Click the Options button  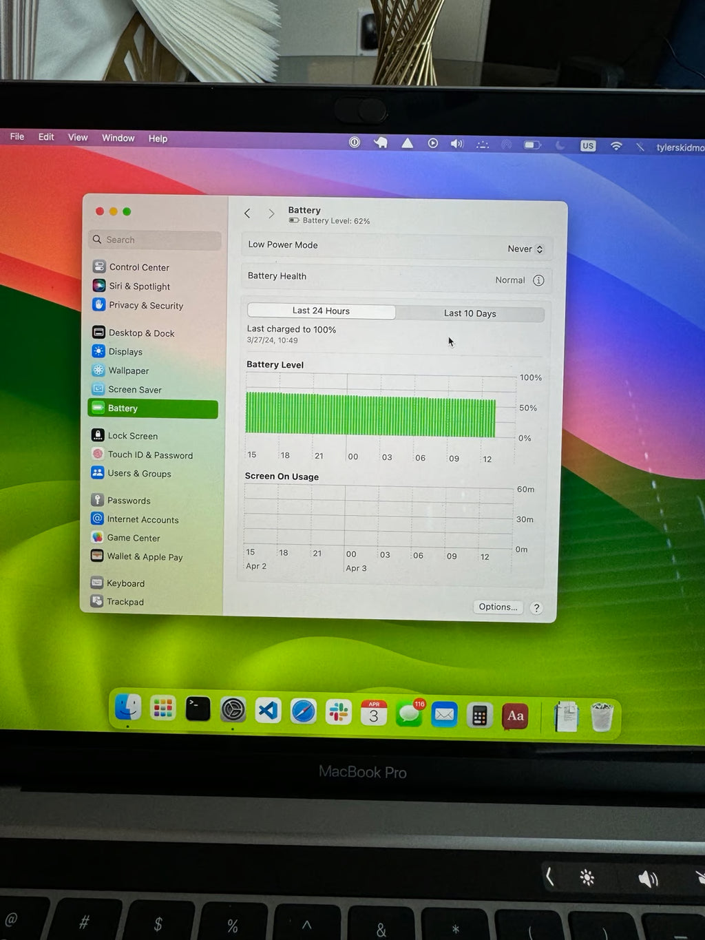tap(497, 607)
